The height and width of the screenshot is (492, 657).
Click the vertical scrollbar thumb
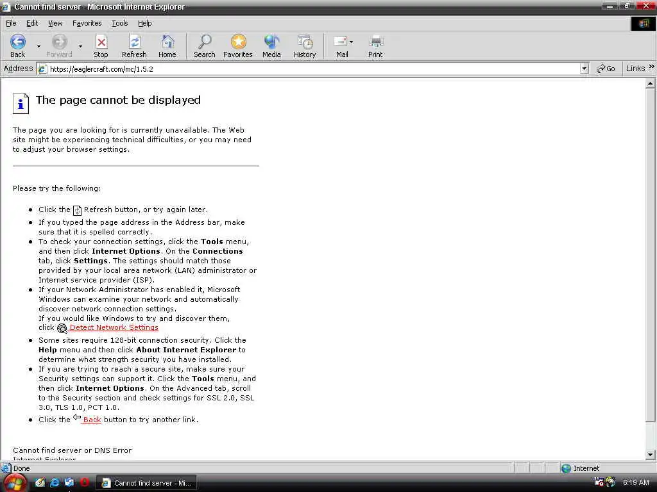pos(650,255)
